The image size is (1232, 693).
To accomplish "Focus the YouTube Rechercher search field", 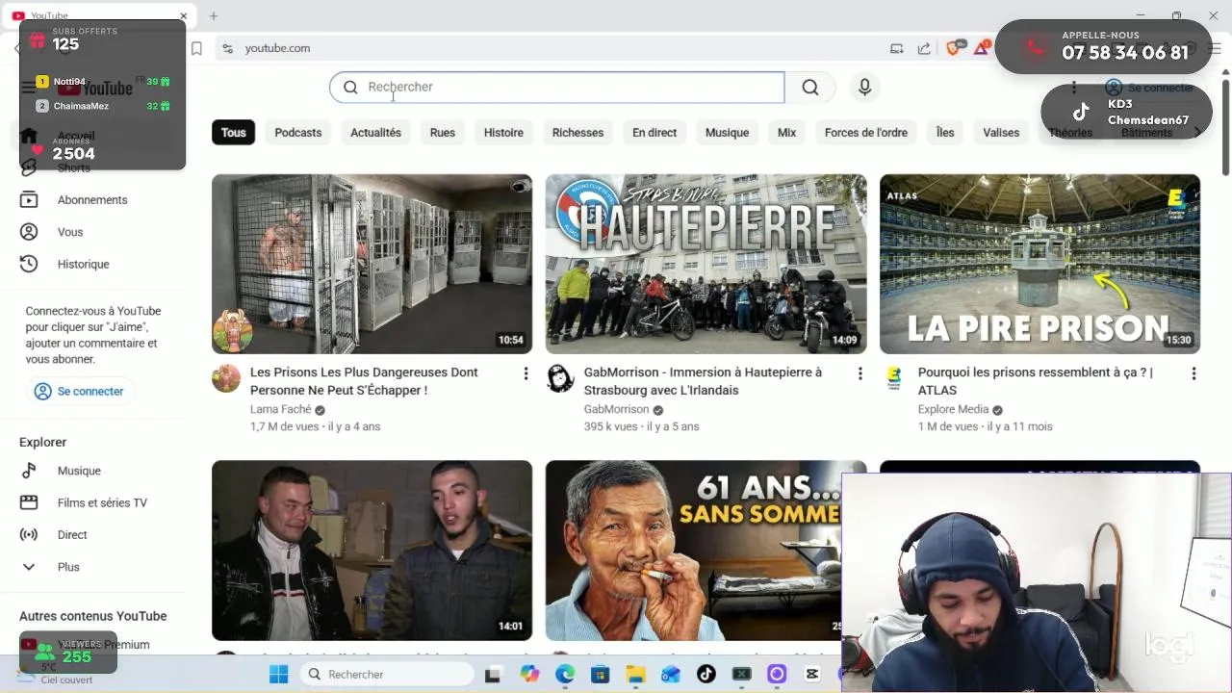I will pyautogui.click(x=556, y=88).
